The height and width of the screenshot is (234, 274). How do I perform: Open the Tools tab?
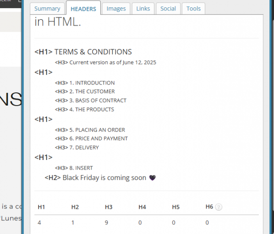193,9
